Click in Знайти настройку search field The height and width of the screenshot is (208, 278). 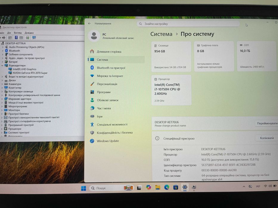point(189,24)
